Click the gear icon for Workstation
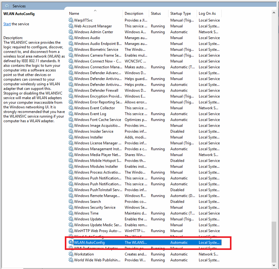The height and width of the screenshot is (269, 279). tap(71, 254)
